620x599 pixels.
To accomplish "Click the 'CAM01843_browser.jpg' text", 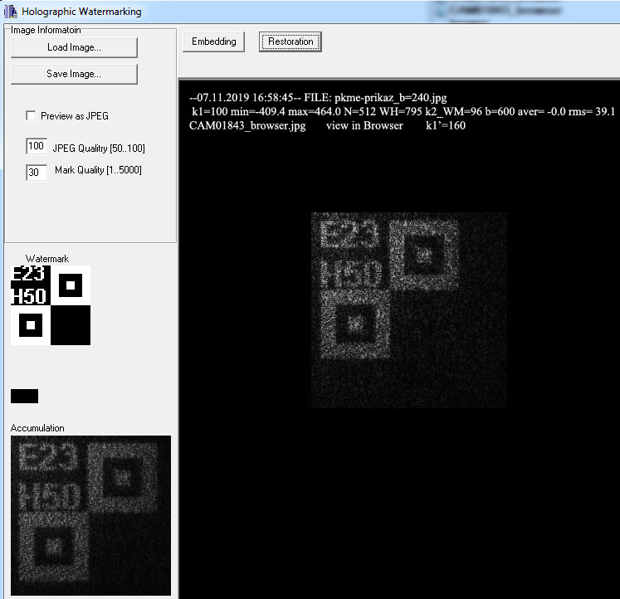I will (247, 125).
